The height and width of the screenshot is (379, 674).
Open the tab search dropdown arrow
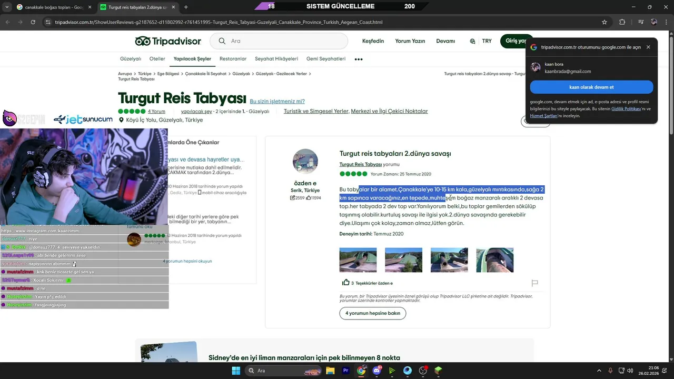(x=6, y=7)
